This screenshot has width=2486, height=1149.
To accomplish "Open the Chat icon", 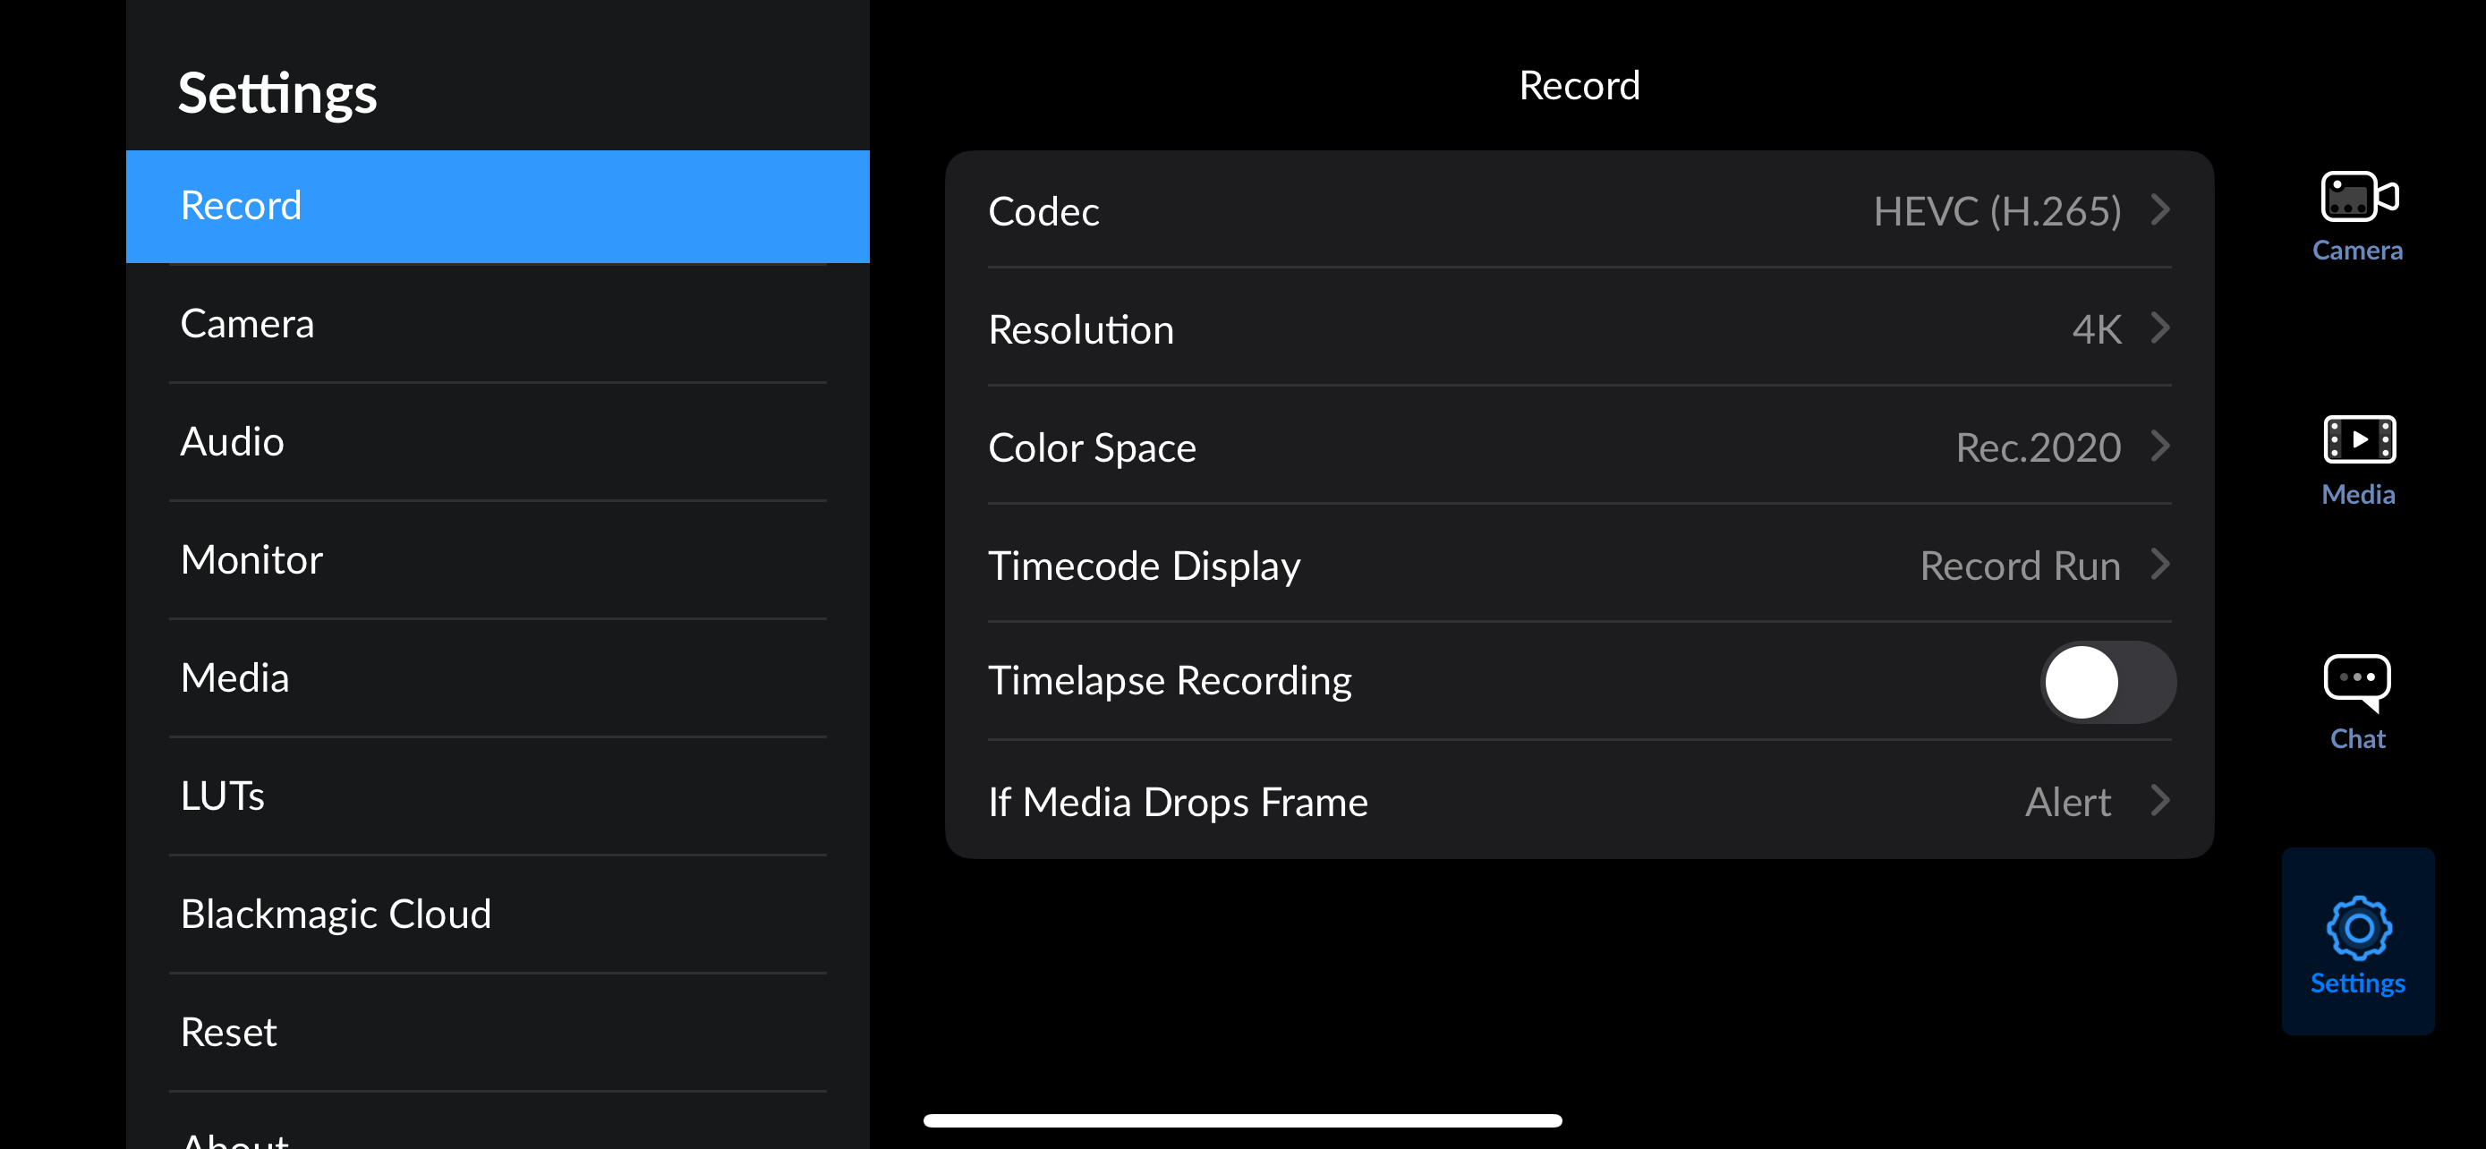I will tap(2356, 681).
